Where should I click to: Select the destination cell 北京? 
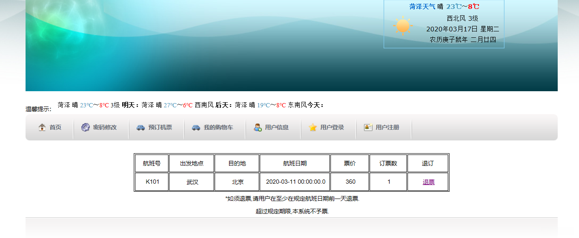click(x=237, y=182)
